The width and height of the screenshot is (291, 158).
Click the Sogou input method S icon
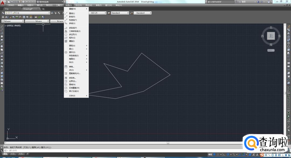262,155
